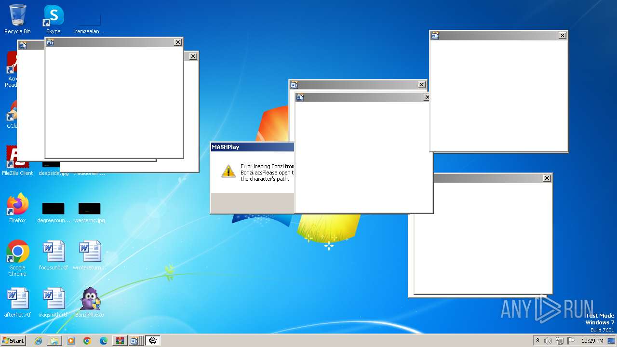
Task: Select the wrotereturn... document icon
Action: click(89, 255)
